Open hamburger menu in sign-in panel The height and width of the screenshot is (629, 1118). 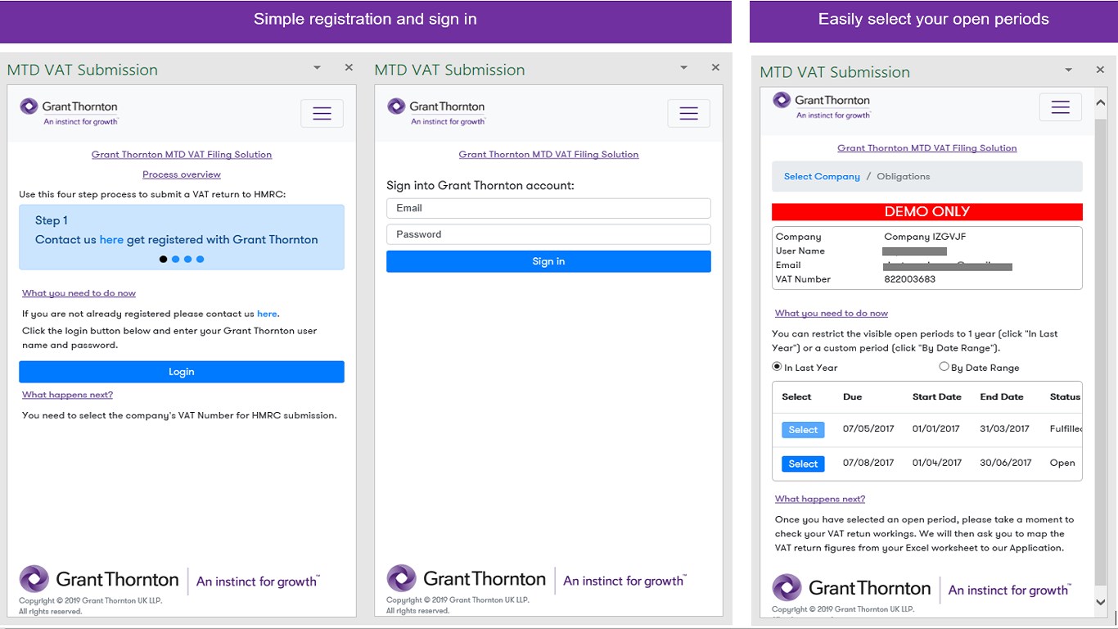click(688, 114)
